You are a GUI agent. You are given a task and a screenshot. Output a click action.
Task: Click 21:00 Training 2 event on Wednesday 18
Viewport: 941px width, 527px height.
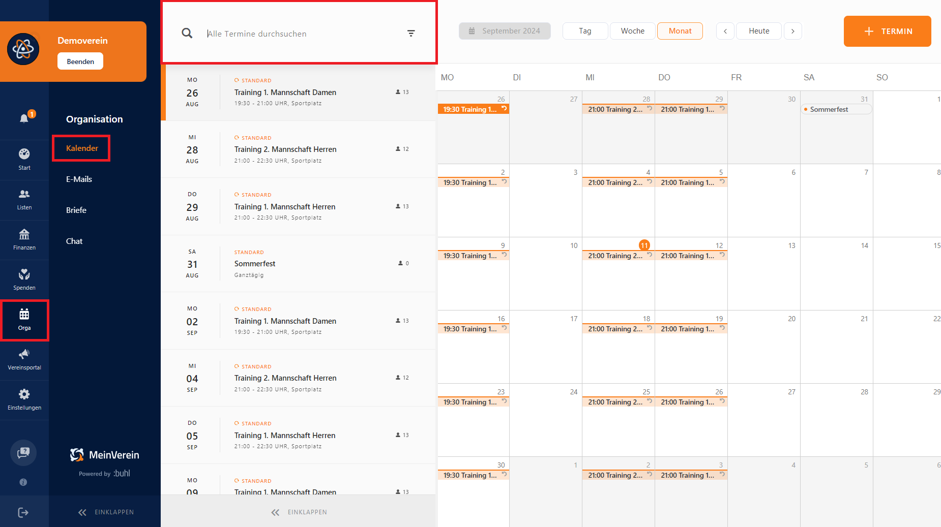[x=619, y=328]
